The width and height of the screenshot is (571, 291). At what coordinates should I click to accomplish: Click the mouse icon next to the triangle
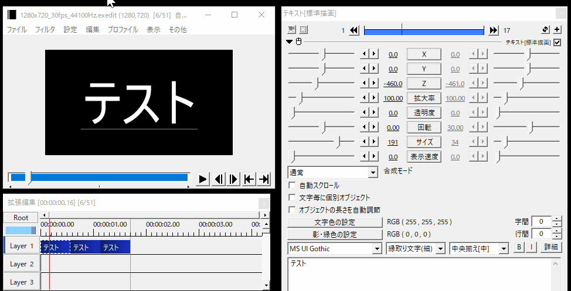[298, 42]
